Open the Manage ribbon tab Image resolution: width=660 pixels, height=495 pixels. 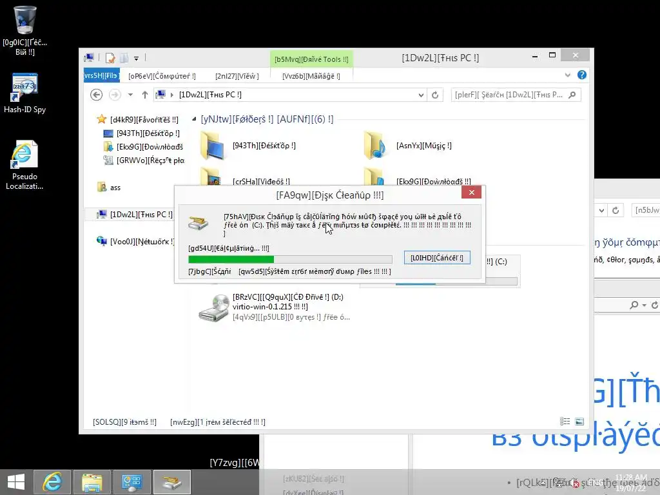pos(311,76)
